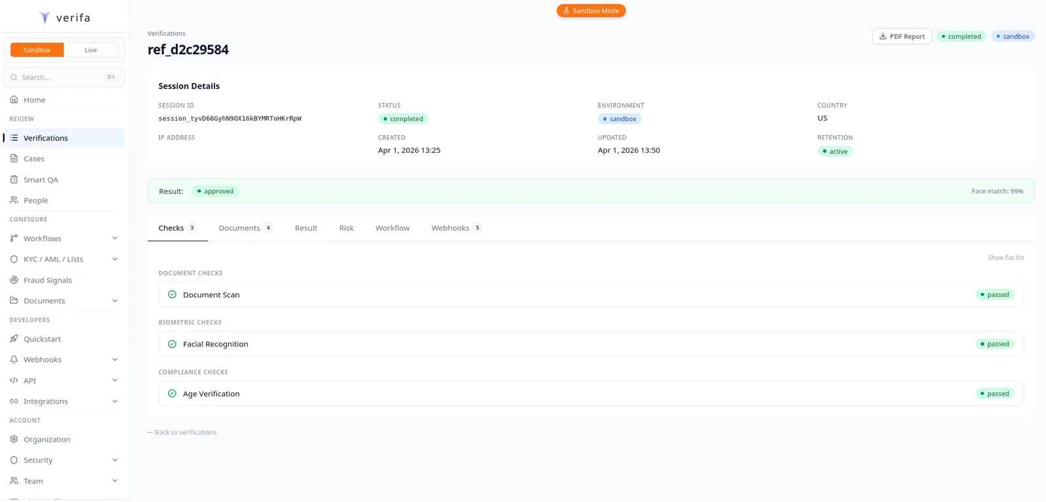Click the Document Scan check circle icon
Viewport: 1046px width, 502px height.
click(172, 295)
